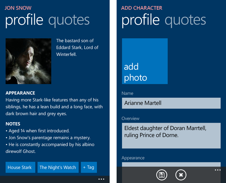Click the Name field with Arianne Martell
226x183 pixels.
pyautogui.click(x=171, y=103)
